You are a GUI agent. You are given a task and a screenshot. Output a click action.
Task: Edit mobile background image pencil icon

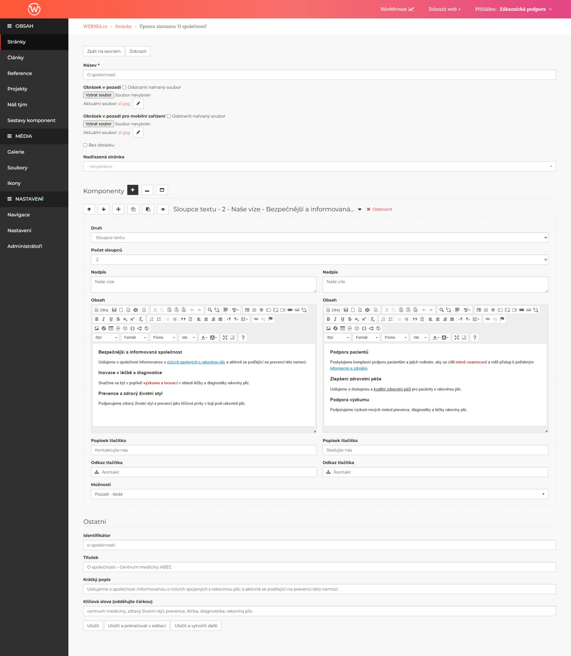pos(138,132)
